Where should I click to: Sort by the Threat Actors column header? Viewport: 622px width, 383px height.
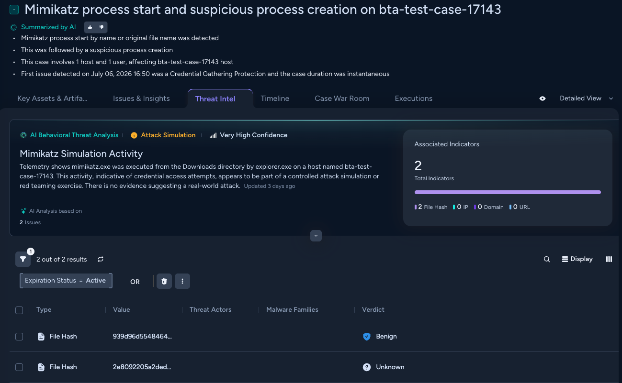click(x=210, y=310)
